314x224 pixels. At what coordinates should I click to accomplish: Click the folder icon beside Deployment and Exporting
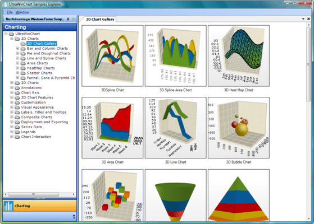click(x=17, y=122)
